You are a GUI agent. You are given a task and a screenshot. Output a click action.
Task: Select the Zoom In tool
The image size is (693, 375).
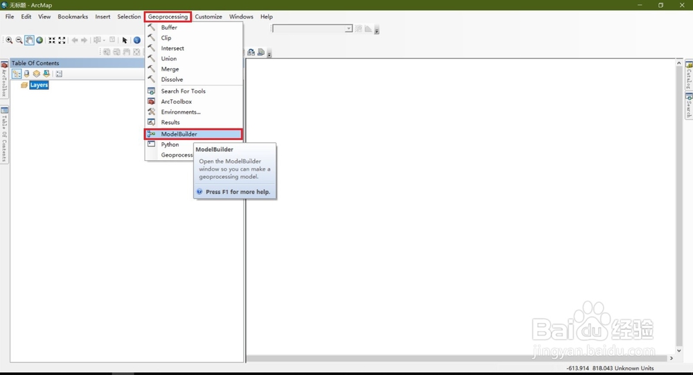coord(9,40)
